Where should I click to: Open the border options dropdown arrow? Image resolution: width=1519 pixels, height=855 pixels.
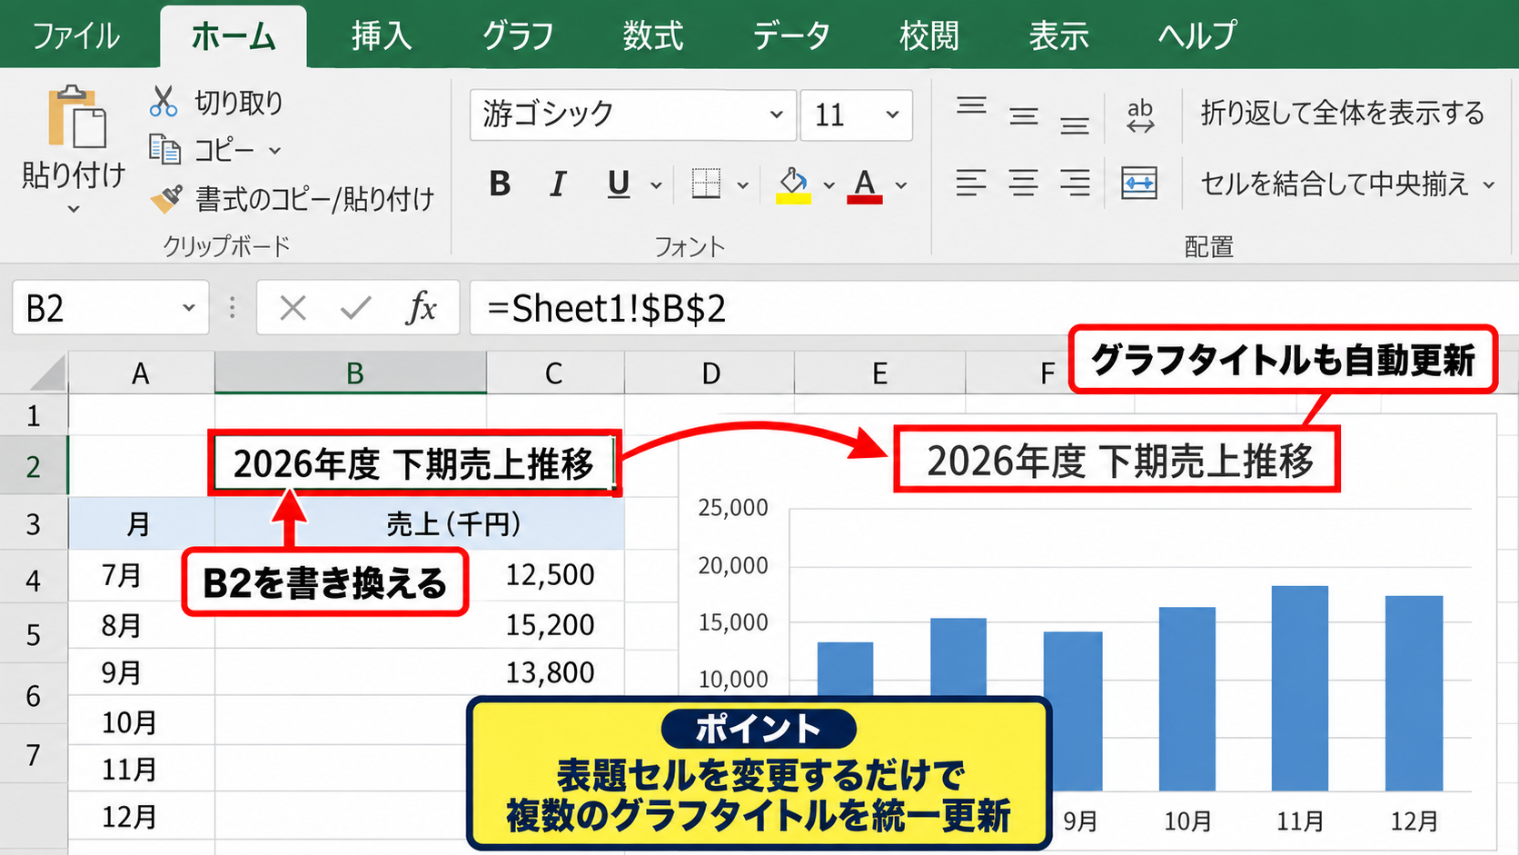[x=742, y=185]
